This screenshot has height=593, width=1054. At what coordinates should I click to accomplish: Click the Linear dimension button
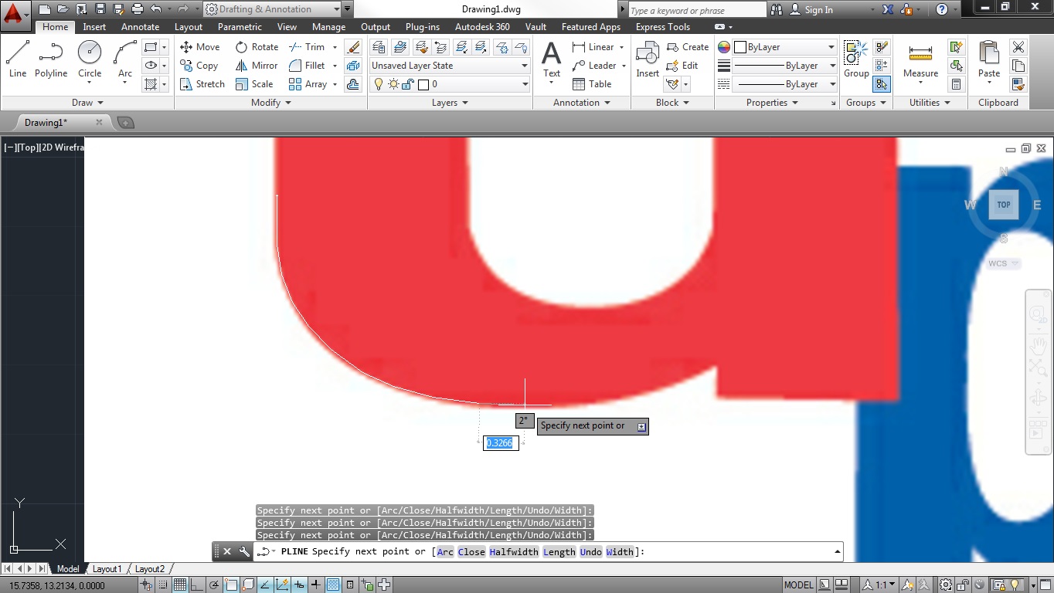coord(593,47)
